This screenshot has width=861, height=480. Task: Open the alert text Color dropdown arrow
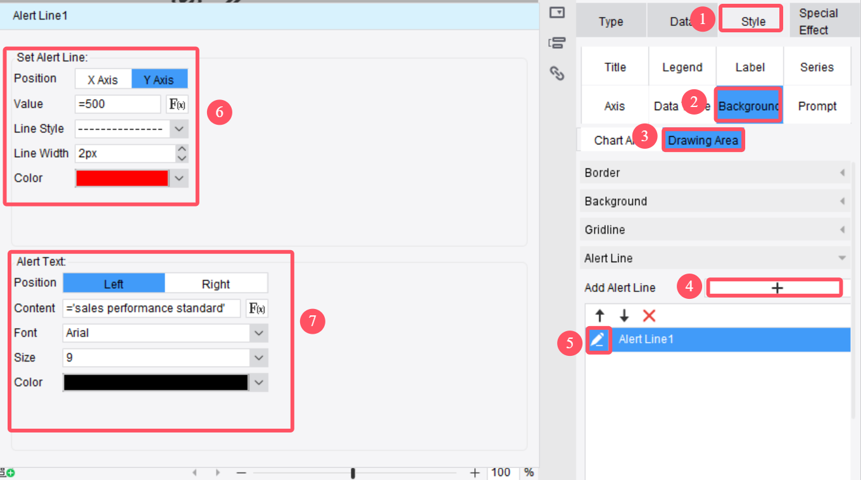(259, 382)
